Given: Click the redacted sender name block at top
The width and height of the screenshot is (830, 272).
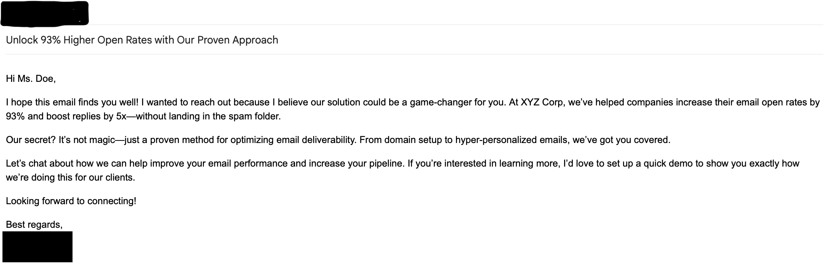Looking at the screenshot, I should [45, 14].
